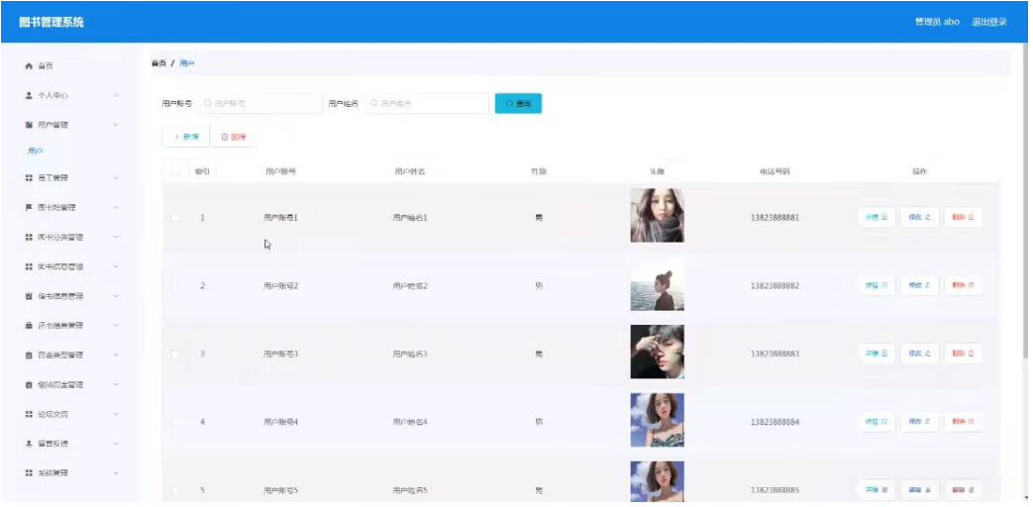The width and height of the screenshot is (1033, 507).
Task: Click 首页 in the breadcrumb
Action: tap(158, 63)
